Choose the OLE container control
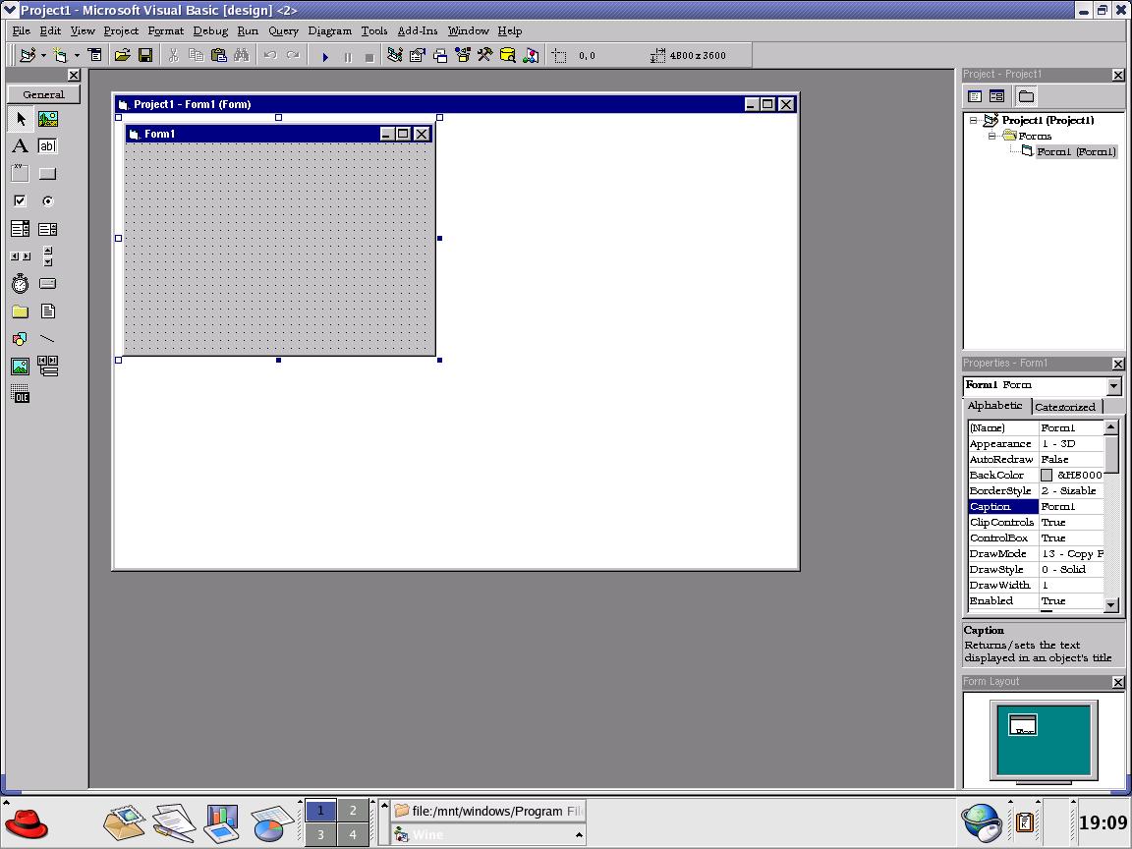Screen dimensions: 1132x849 20,394
